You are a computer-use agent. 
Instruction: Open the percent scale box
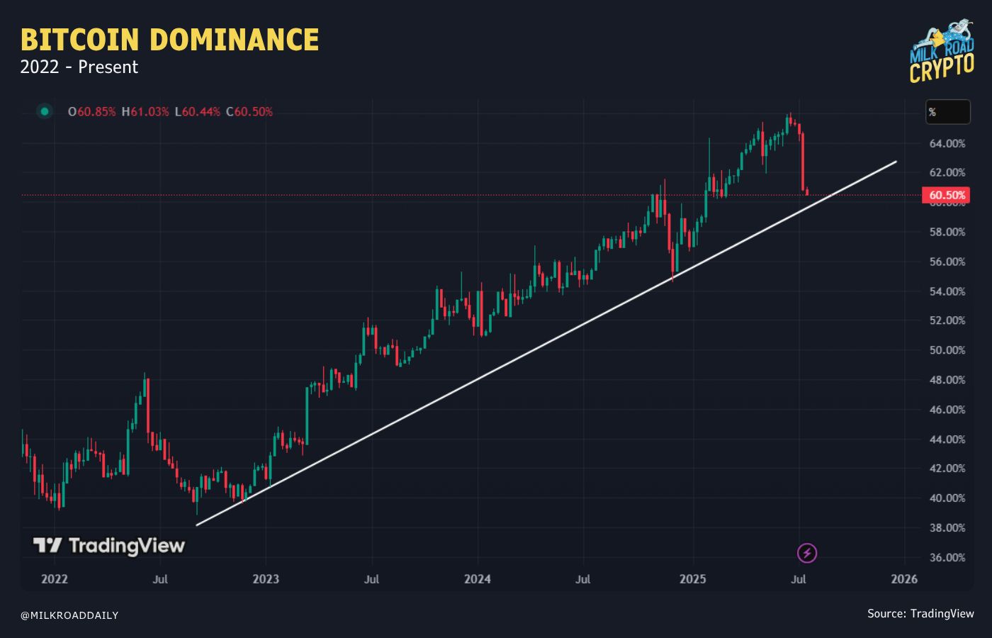coord(948,112)
